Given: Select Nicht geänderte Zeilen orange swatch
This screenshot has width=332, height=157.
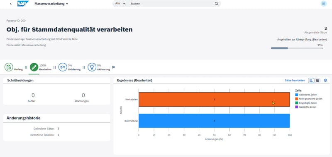Looking at the screenshot, I should [297, 99].
